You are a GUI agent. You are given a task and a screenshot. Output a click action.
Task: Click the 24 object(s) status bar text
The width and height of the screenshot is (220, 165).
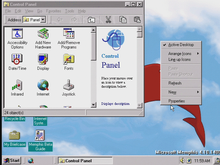[x=14, y=113]
